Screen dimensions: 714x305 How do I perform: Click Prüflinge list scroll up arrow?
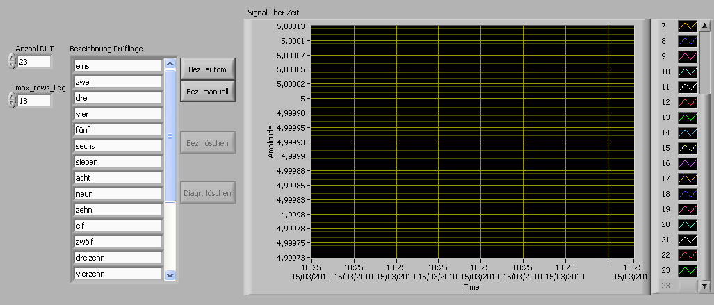click(x=170, y=64)
